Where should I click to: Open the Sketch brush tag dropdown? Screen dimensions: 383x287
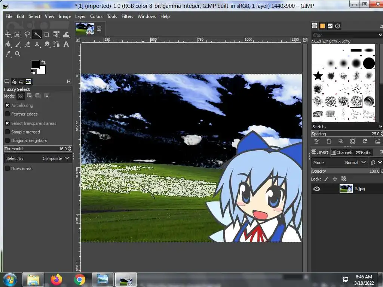click(347, 126)
